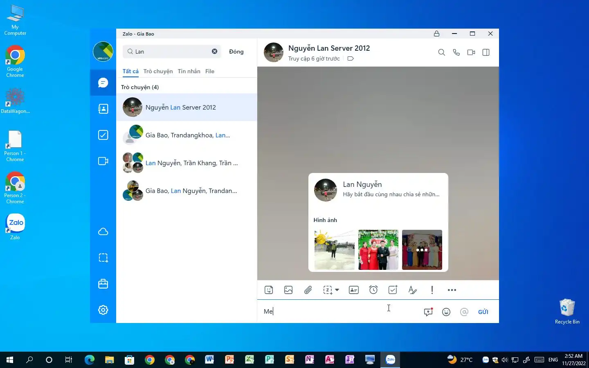Select the Tất cả tab
Image resolution: width=589 pixels, height=368 pixels.
130,71
